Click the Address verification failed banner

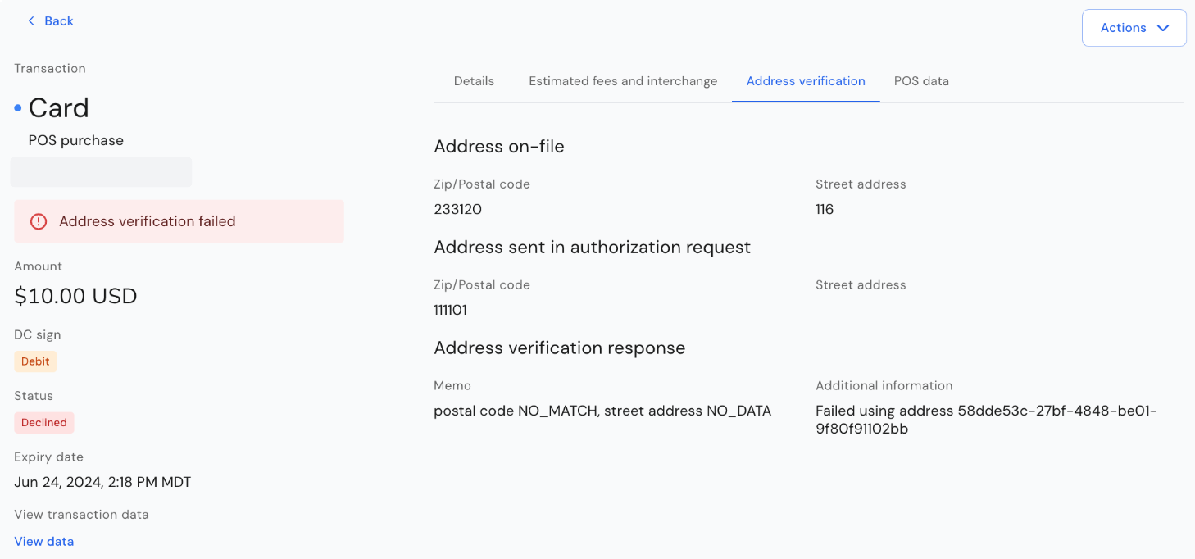tap(179, 221)
